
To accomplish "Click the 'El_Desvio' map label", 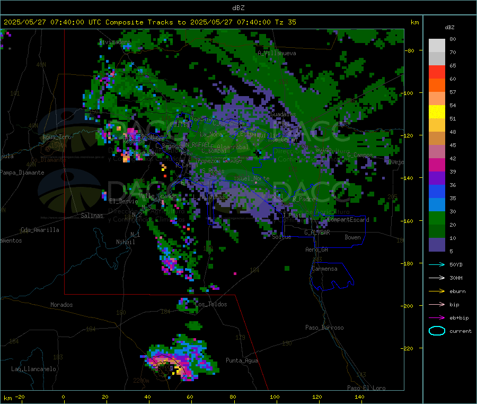I will 123,201.
